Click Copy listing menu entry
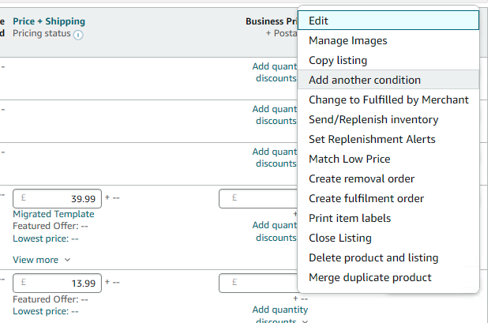This screenshot has width=495, height=323. (338, 60)
